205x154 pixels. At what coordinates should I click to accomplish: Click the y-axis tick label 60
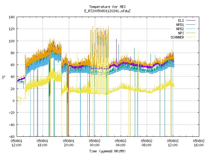[x=13, y=65]
